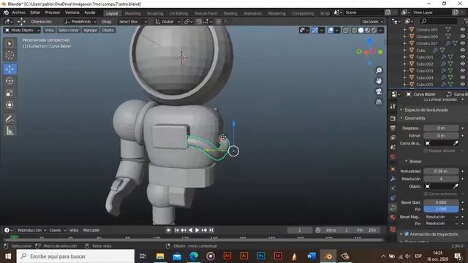468x263 pixels.
Task: Open the Ventana menu
Action: pos(72,12)
